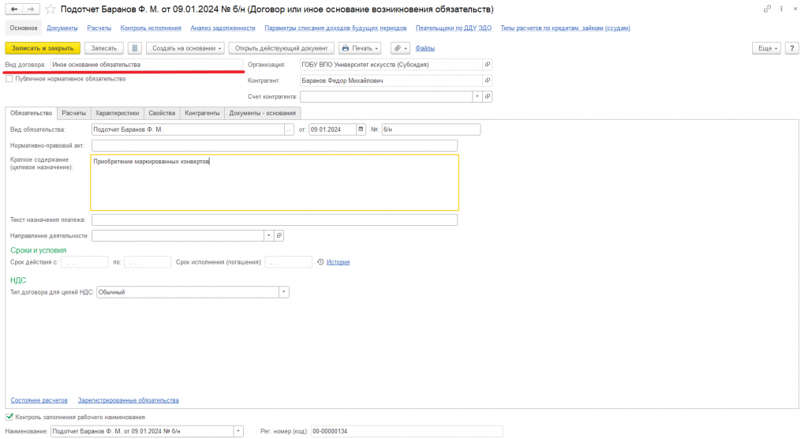Click the № field containing б/н
The image size is (808, 439).
point(431,129)
